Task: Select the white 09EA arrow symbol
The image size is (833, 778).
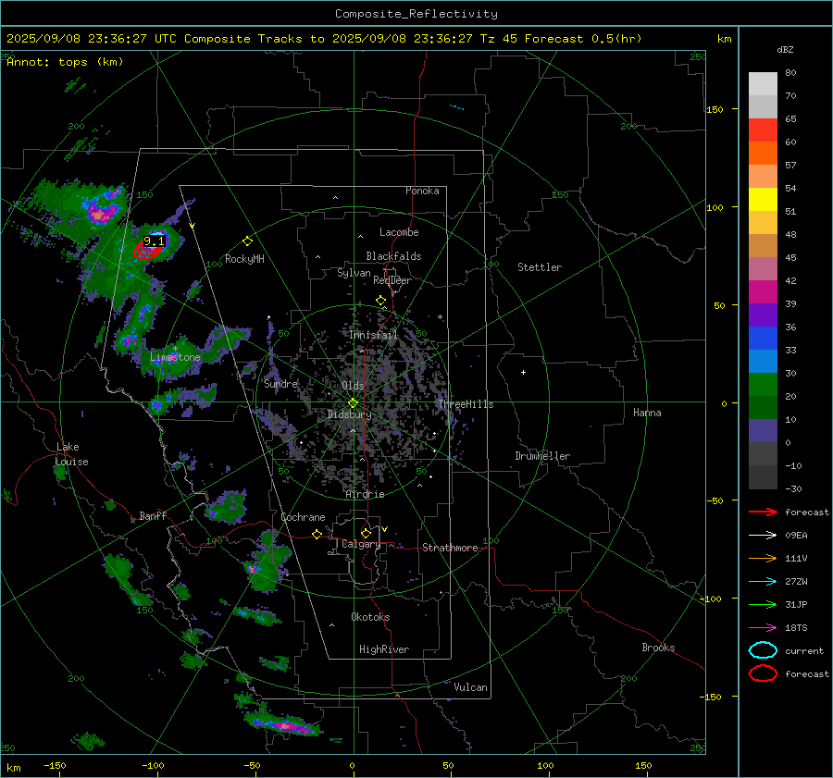Action: [763, 535]
